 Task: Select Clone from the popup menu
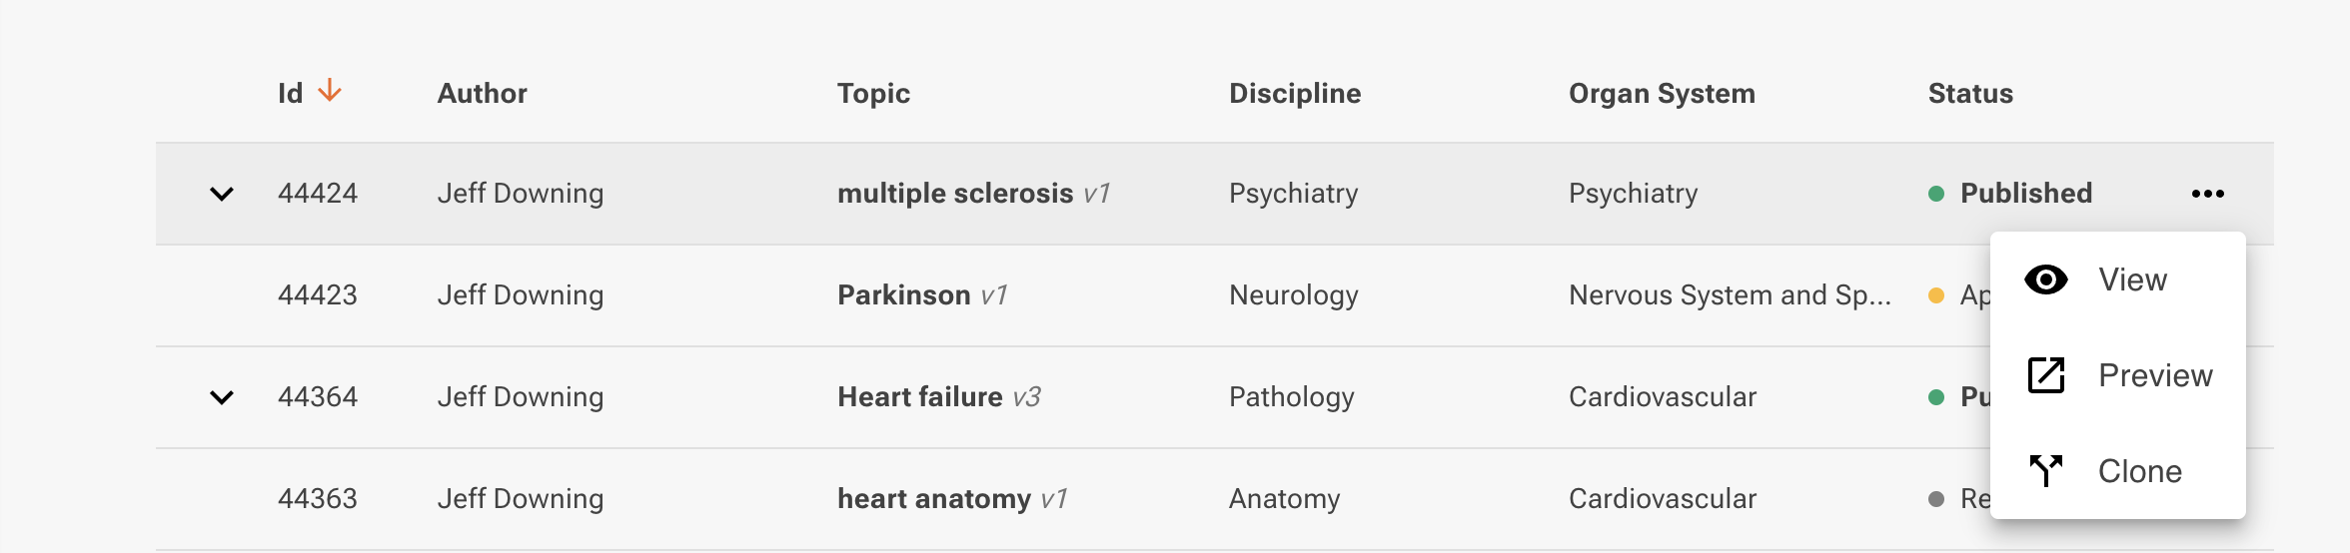(x=2139, y=471)
